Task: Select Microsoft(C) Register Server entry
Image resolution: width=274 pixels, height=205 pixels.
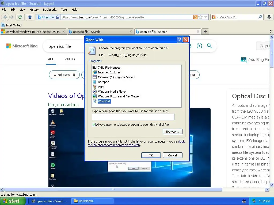Action: [113, 77]
